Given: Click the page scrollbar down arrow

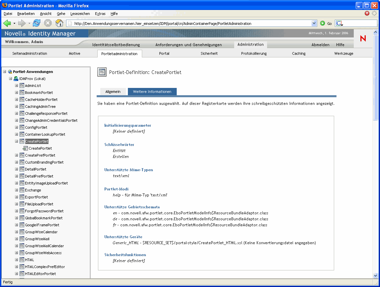Looking at the screenshot, I should [x=375, y=275].
